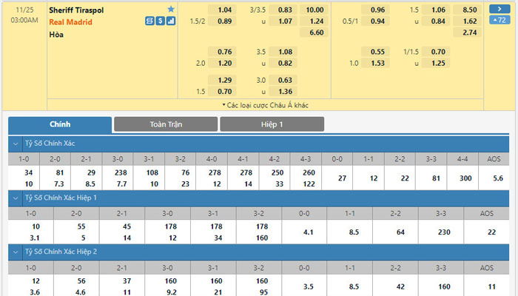Collapse the 'Tỷ Số Chính Xác' section

tap(16, 144)
